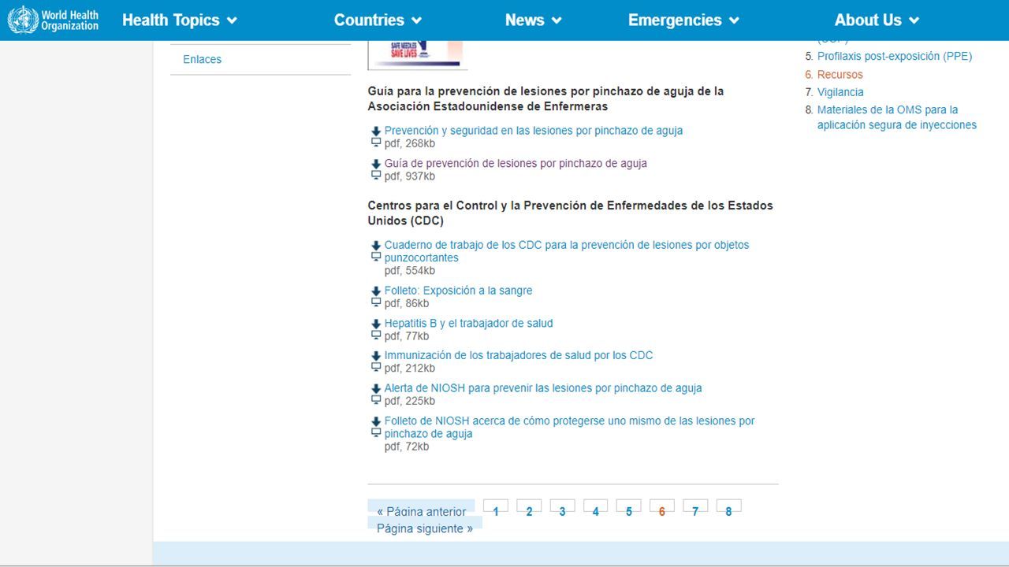The height and width of the screenshot is (567, 1009).
Task: Click 'pdf, 72kb' file size text
Action: click(407, 447)
